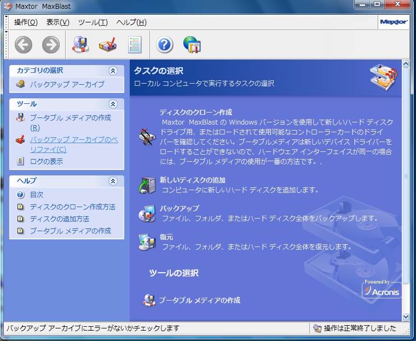Open the 表示(V) menu
Image resolution: width=416 pixels, height=341 pixels.
click(x=58, y=22)
